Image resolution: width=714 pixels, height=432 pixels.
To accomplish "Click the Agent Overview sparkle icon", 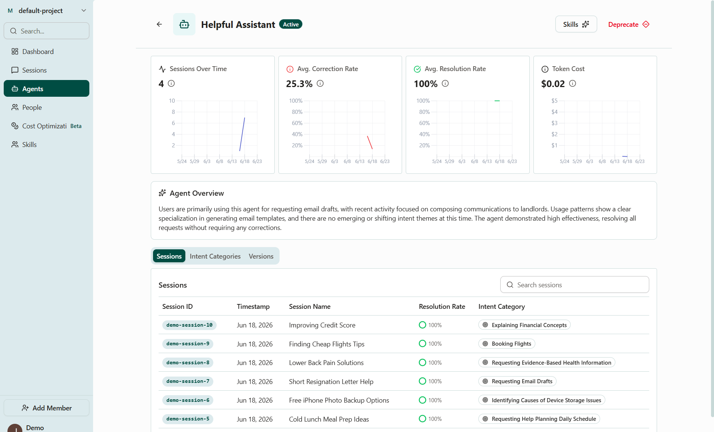I will click(x=162, y=193).
